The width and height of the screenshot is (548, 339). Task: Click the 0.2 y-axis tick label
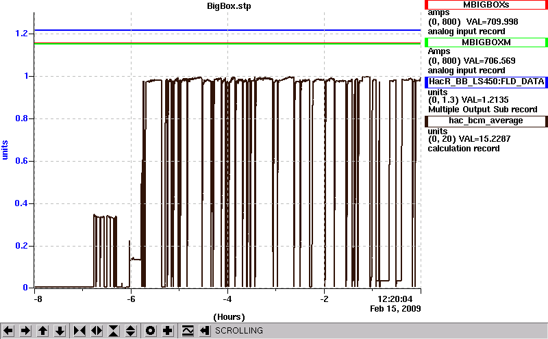pyautogui.click(x=21, y=246)
